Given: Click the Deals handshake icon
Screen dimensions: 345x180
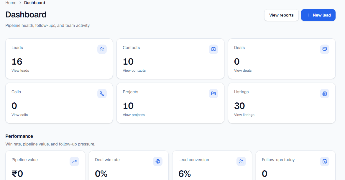Looking at the screenshot, I should (x=325, y=49).
